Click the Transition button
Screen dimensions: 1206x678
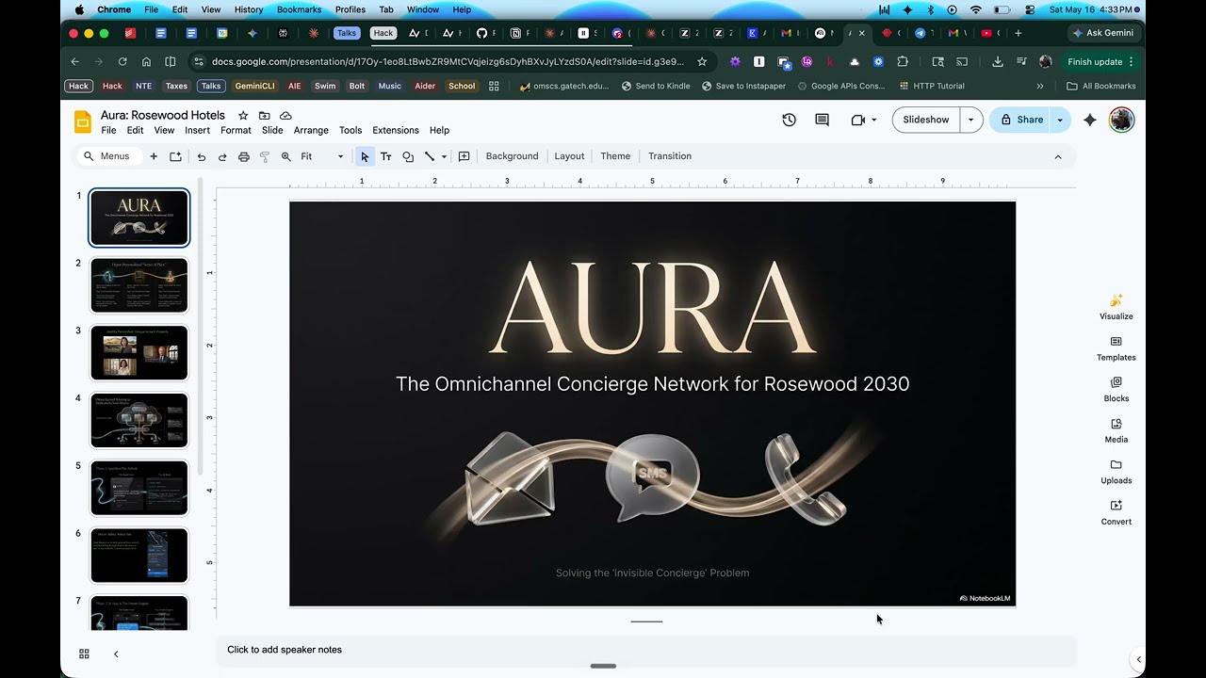670,156
